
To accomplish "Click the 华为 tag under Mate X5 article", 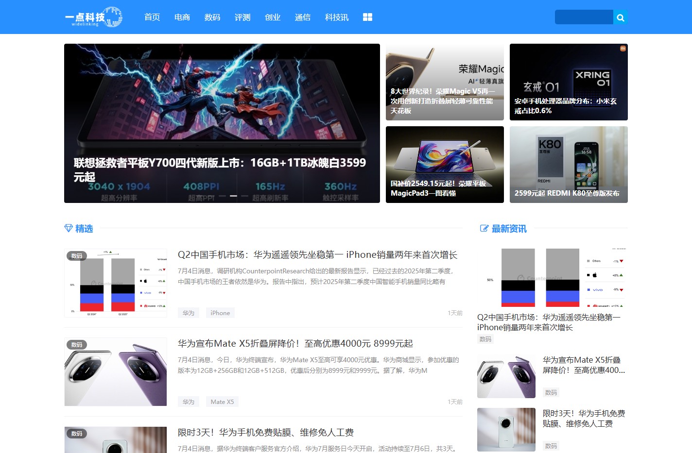I will (x=189, y=402).
